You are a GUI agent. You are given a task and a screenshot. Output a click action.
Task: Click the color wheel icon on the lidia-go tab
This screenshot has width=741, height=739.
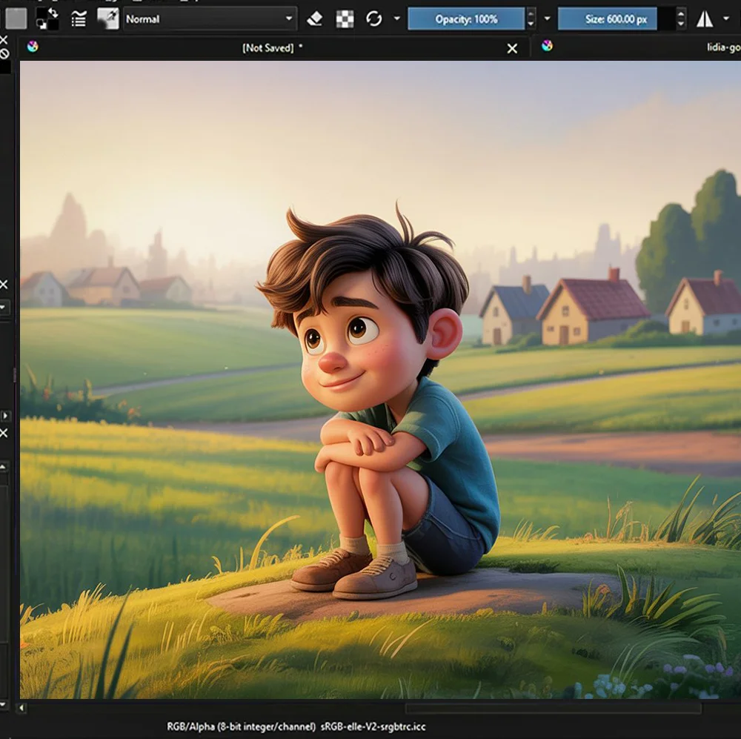pos(548,47)
